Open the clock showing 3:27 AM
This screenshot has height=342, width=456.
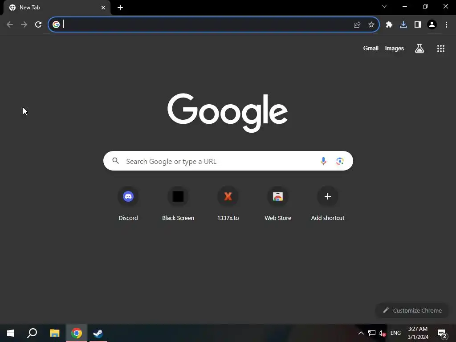[418, 333]
